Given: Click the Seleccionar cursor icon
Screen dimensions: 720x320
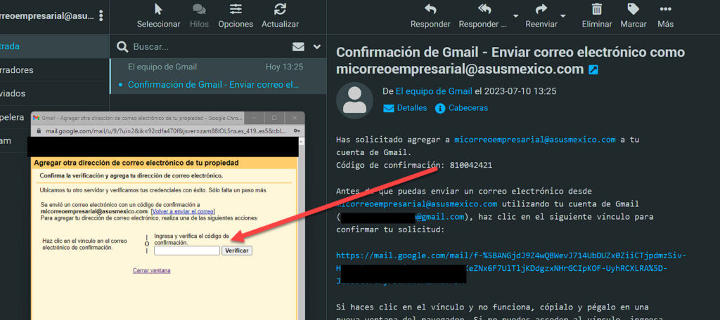Looking at the screenshot, I should [158, 10].
